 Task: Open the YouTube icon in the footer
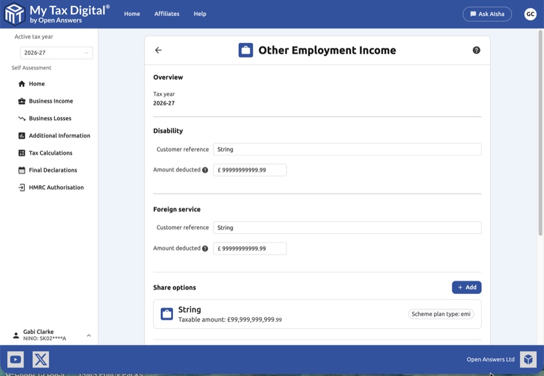(x=15, y=359)
